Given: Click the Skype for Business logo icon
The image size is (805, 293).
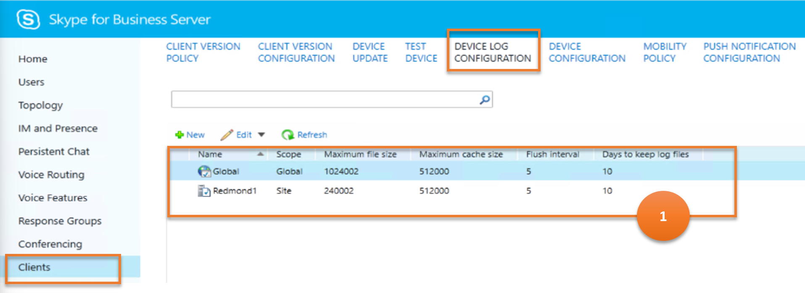Looking at the screenshot, I should [28, 19].
